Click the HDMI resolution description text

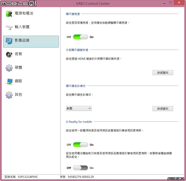coord(94,59)
